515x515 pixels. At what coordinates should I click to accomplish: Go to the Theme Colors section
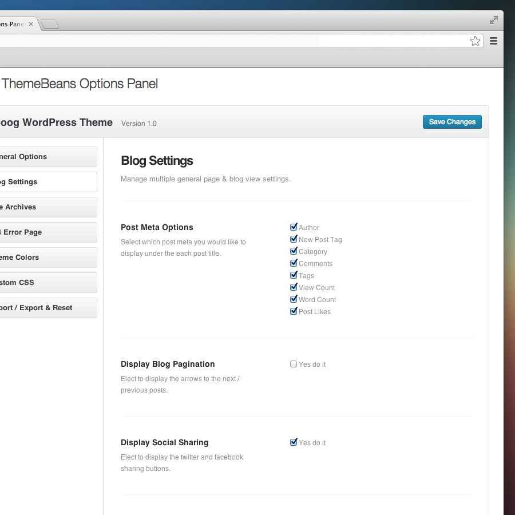46,257
